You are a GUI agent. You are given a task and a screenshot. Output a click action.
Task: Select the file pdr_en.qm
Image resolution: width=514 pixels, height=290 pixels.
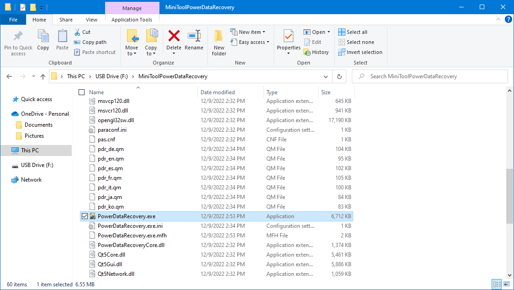pos(217,159)
